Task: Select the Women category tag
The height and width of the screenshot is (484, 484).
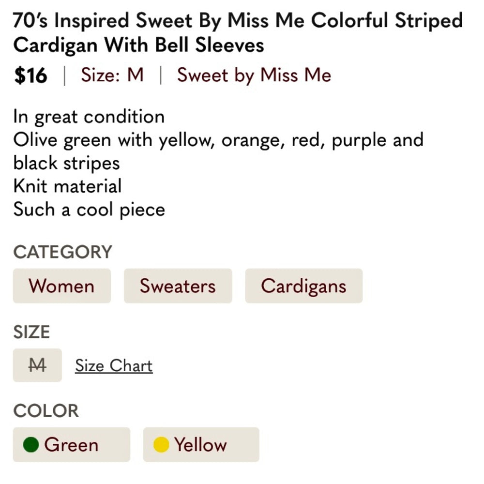Action: click(x=62, y=286)
